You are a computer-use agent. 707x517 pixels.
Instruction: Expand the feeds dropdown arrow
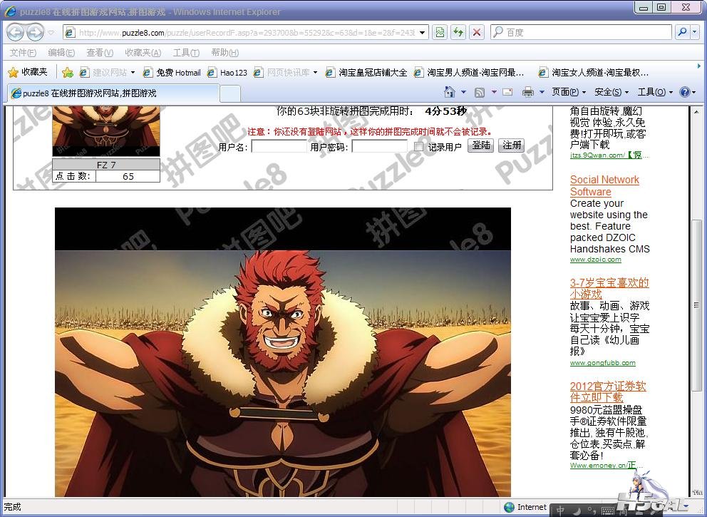pos(494,92)
